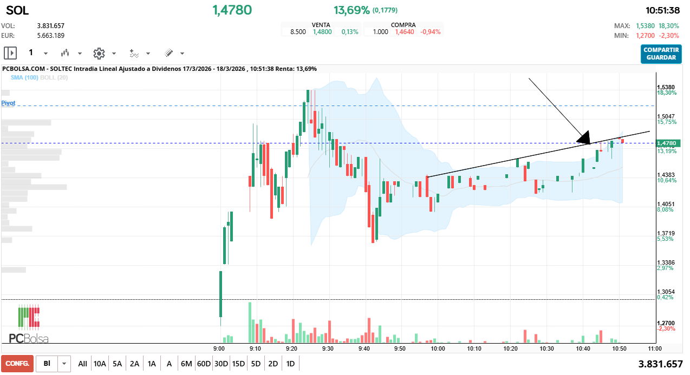Screen dimensions: 690x375
Task: Open the gear settings icon
Action: pos(99,53)
